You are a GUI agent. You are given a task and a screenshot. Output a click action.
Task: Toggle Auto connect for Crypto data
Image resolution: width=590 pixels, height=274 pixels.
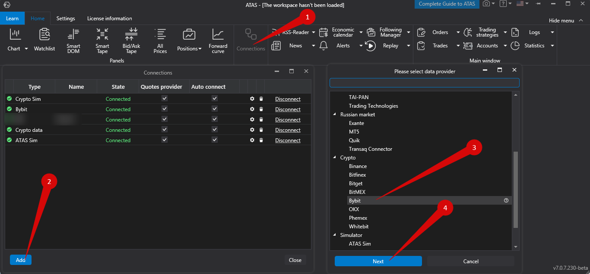coord(215,129)
